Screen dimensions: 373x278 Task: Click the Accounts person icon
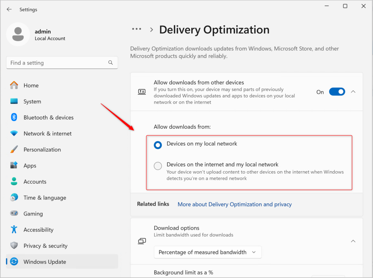click(x=14, y=181)
